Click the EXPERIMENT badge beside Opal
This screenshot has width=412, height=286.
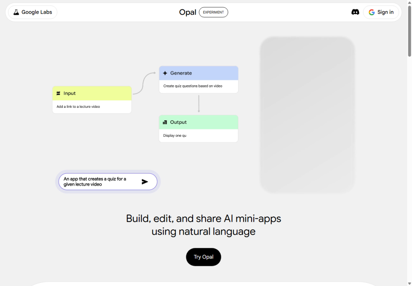pyautogui.click(x=213, y=12)
